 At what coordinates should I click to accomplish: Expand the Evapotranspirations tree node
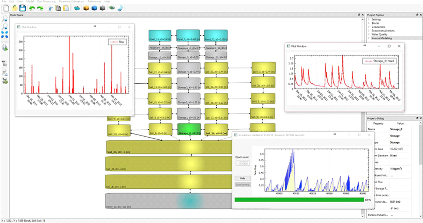(x=369, y=30)
